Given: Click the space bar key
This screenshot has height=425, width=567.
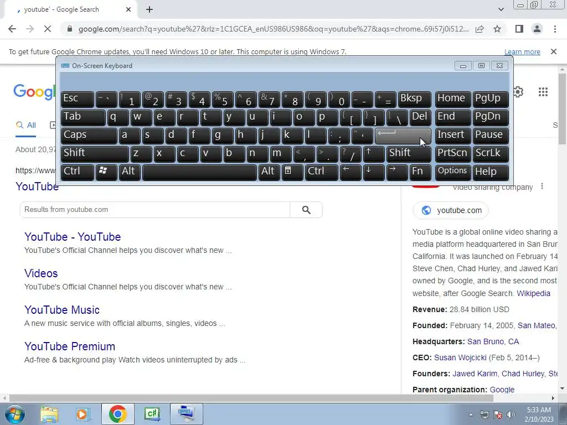Looking at the screenshot, I should pos(199,172).
